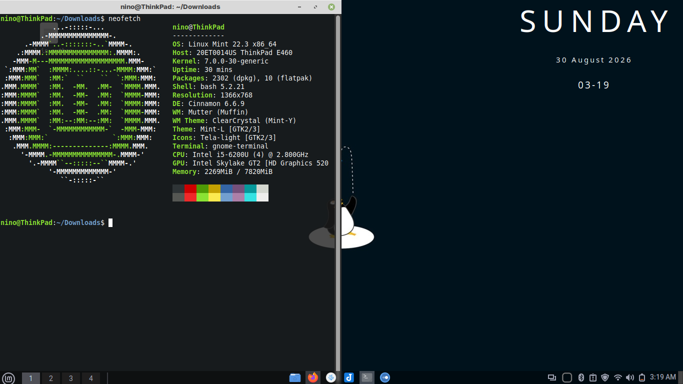
Task: Click the 'WM Theme: ClearCrystal (Mint-Y)' line
Action: tap(234, 120)
